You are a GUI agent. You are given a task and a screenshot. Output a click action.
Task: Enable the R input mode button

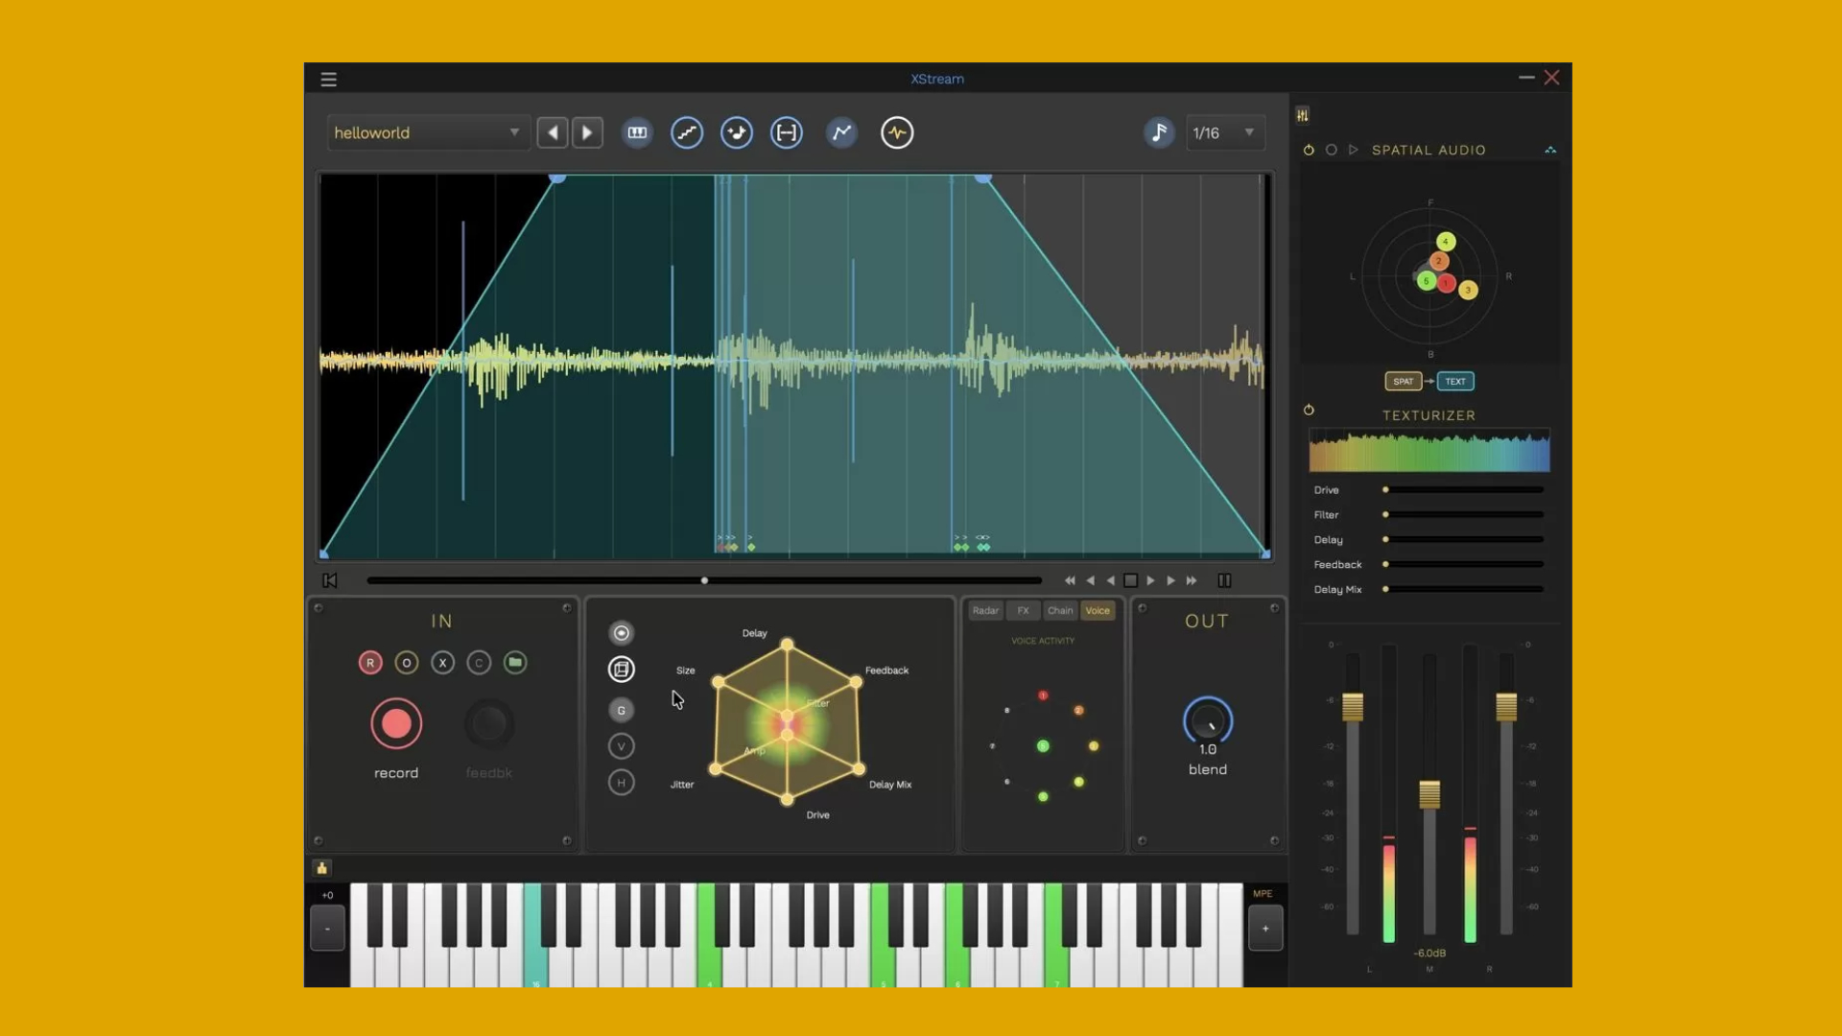click(x=370, y=663)
